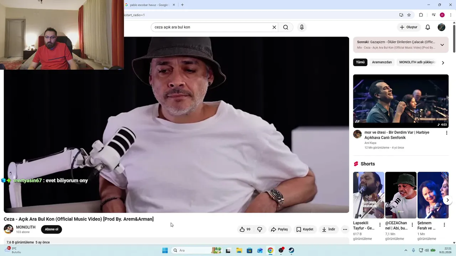456x256 pixels.
Task: Show more filter chips with right arrow
Action: [443, 63]
